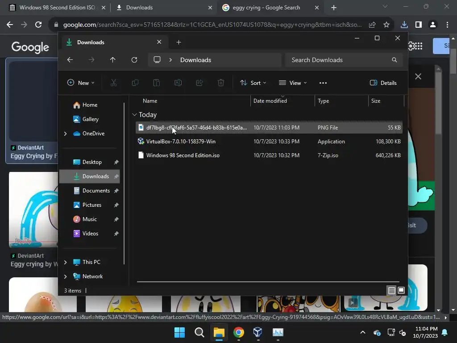This screenshot has width=457, height=343.
Task: Open Gallery in navigation pane
Action: tap(90, 119)
